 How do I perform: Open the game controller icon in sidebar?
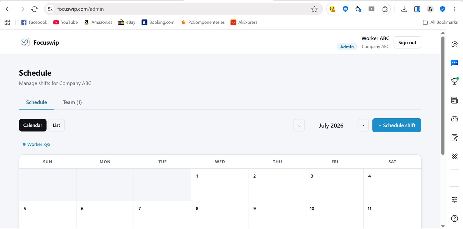[x=454, y=119]
